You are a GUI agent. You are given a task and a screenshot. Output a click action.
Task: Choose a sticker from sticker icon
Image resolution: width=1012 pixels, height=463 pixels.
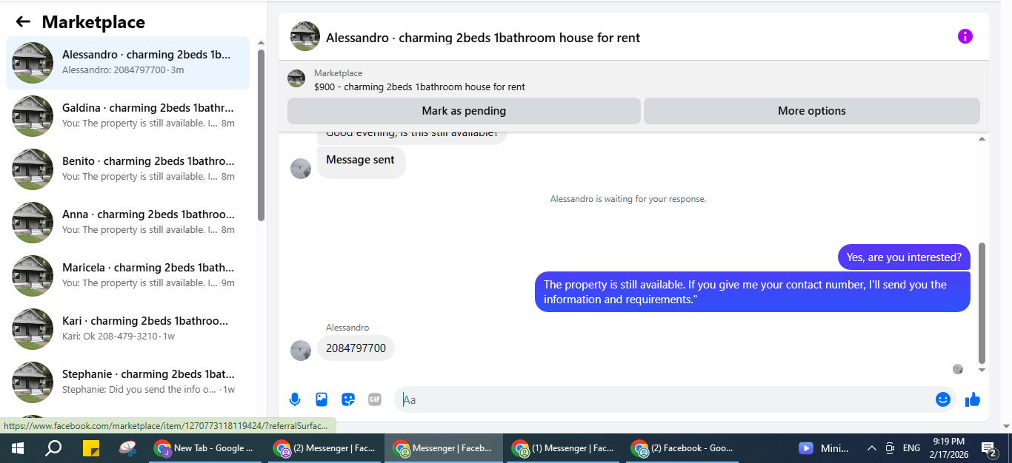(348, 399)
